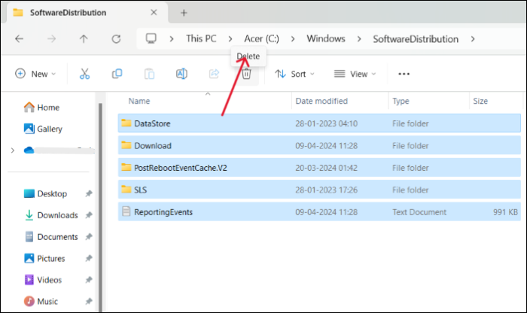
Task: Click the navigation pane scrollbar
Action: pyautogui.click(x=100, y=207)
